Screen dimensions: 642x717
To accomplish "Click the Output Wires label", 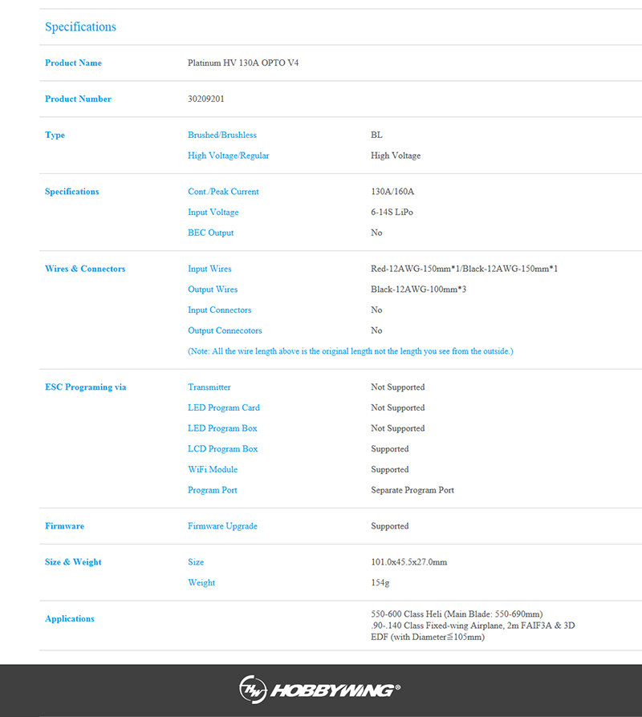I will click(213, 290).
